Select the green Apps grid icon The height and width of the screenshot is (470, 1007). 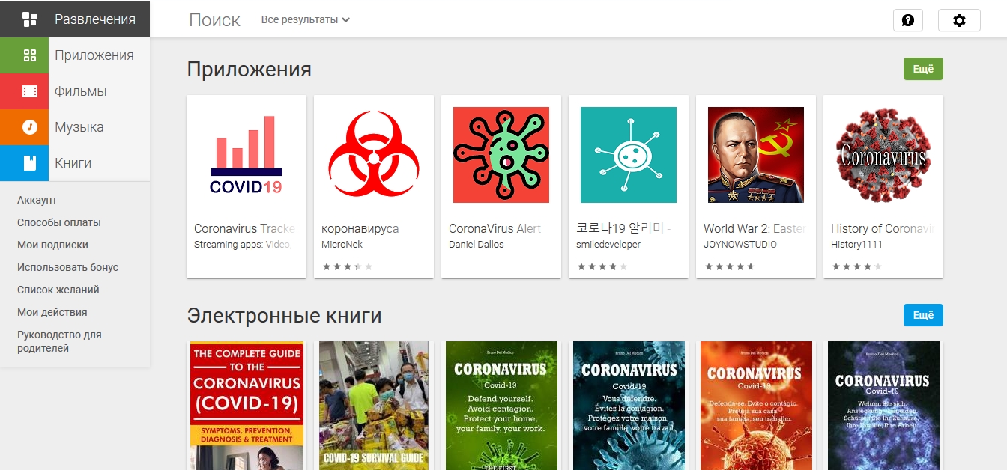30,55
